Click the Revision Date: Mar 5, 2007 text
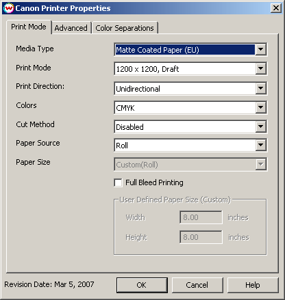Image resolution: width=285 pixels, height=300 pixels. pyautogui.click(x=49, y=284)
